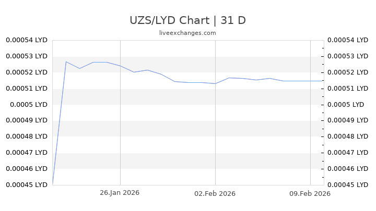376x211 pixels.
Task: Click the 0.00051 LYD right axis label
Action: pos(348,89)
